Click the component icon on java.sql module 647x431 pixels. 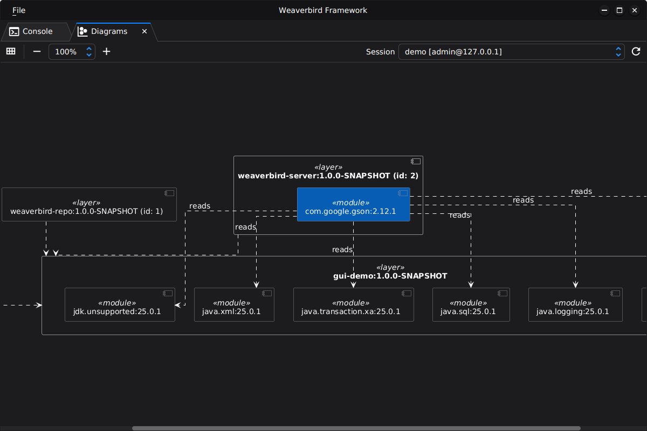tap(503, 293)
